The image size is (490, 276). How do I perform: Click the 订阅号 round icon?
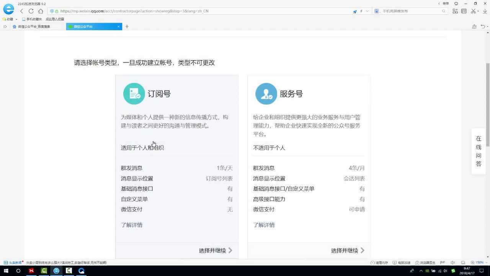coord(134,94)
